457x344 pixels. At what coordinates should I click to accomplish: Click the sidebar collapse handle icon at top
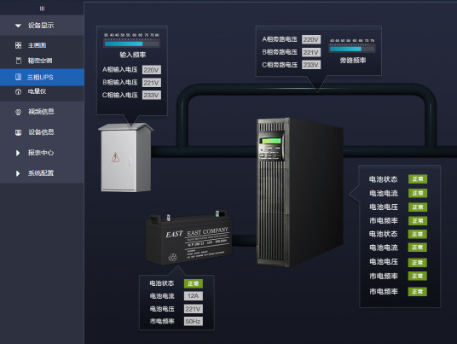43,9
